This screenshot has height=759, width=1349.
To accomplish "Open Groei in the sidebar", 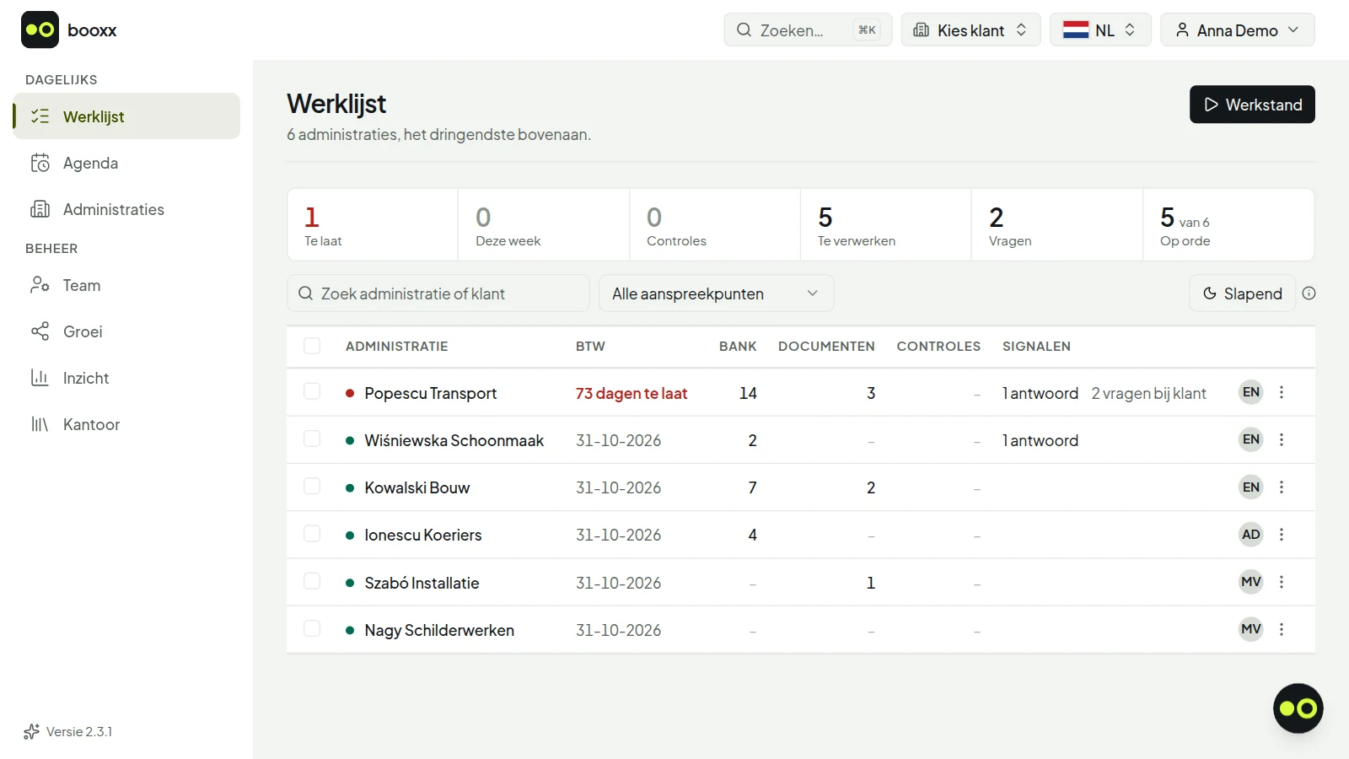I will point(126,331).
